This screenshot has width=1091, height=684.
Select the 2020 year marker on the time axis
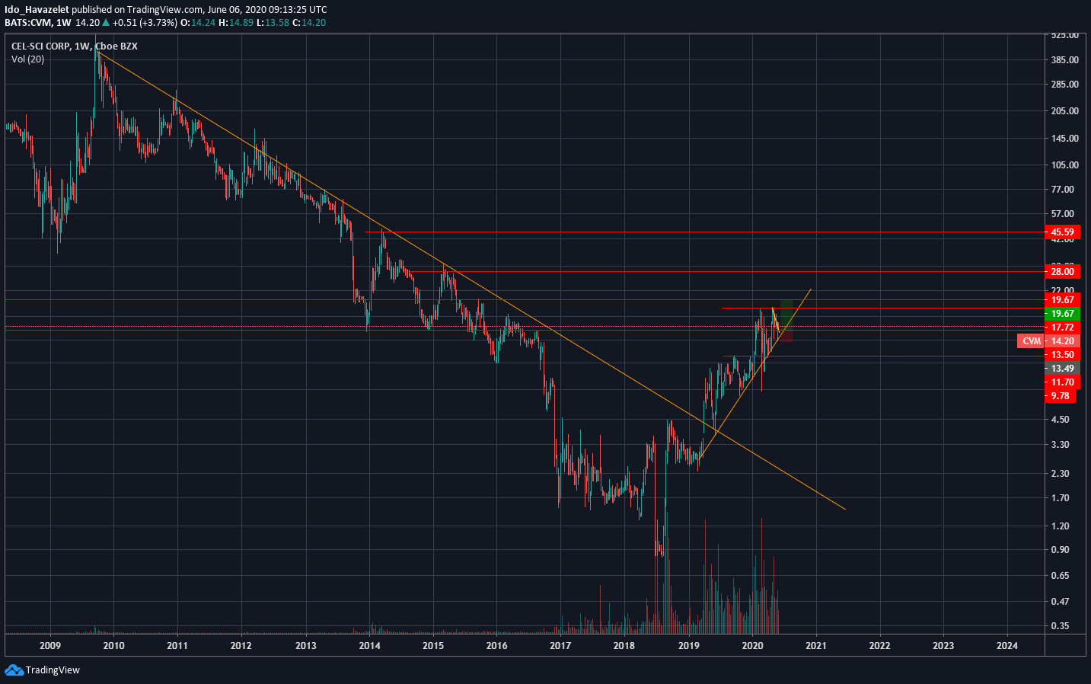point(752,646)
